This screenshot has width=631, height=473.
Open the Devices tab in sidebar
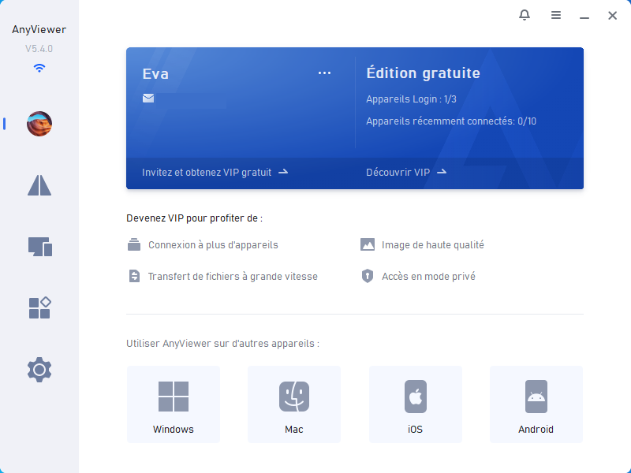[40, 247]
